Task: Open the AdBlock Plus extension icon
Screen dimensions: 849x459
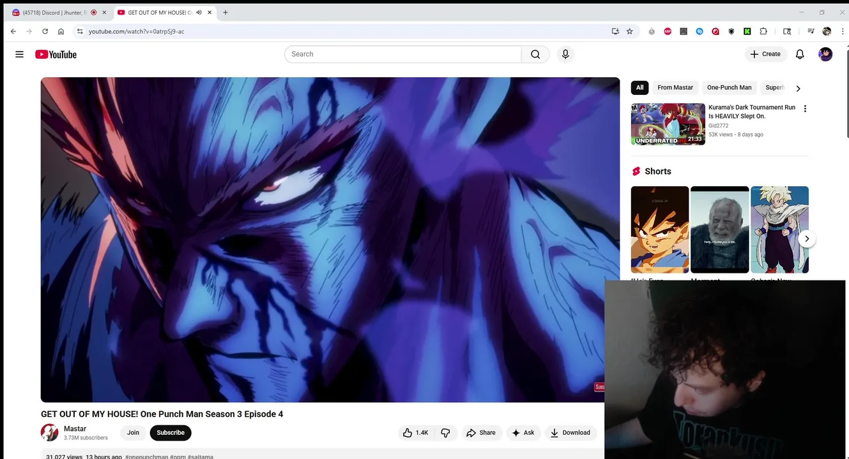Action: (668, 31)
